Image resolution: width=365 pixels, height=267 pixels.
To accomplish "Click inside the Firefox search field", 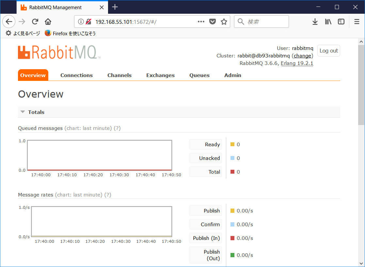I will [x=261, y=22].
